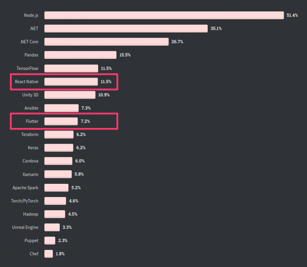Image resolution: width=307 pixels, height=267 pixels.
Task: Click the Keras bar
Action: coord(59,148)
